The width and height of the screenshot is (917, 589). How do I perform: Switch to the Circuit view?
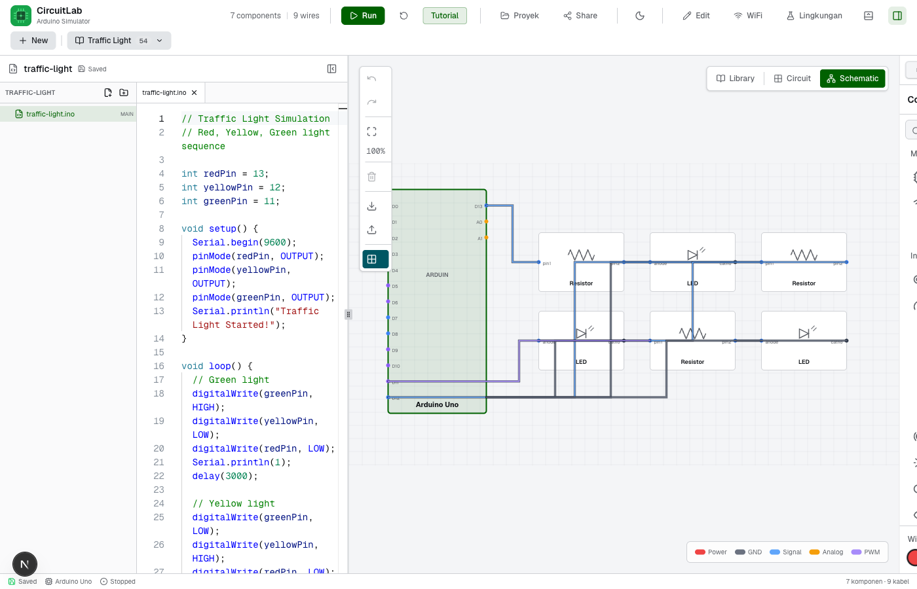point(793,79)
